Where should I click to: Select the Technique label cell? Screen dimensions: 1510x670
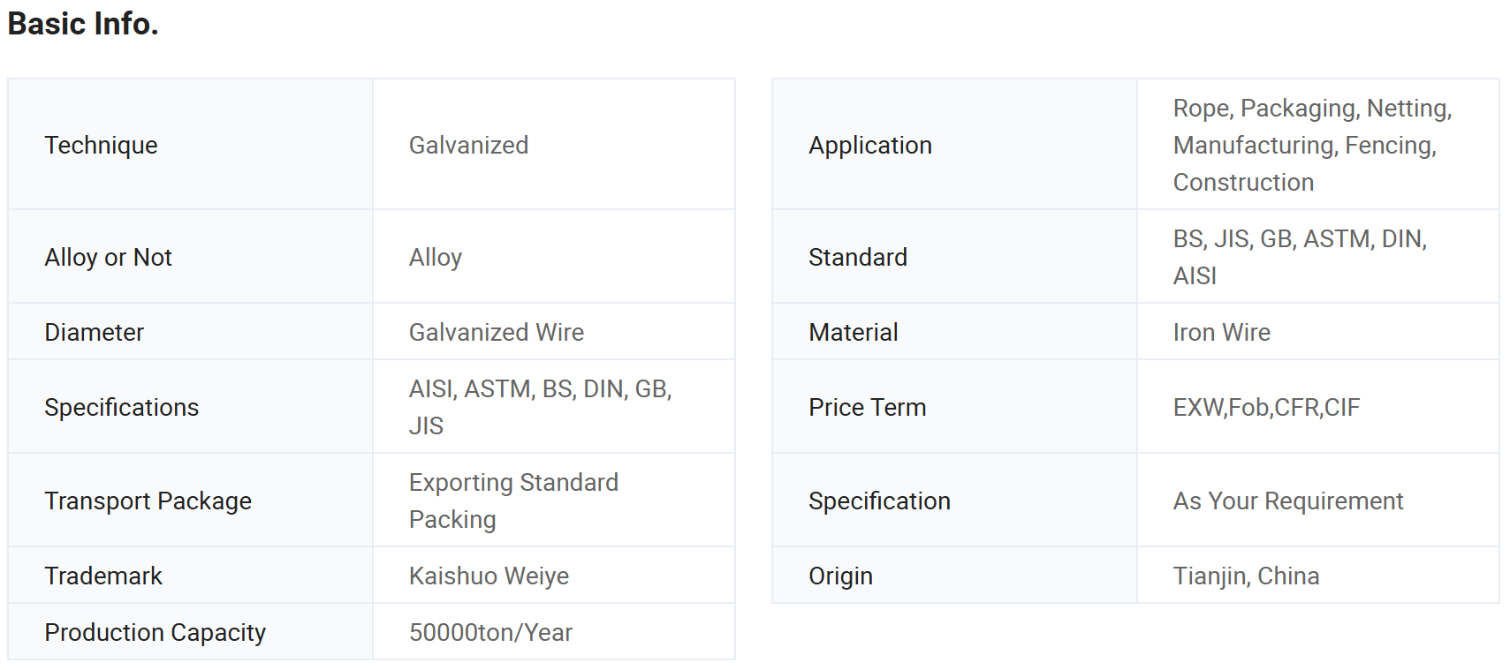[x=191, y=145]
